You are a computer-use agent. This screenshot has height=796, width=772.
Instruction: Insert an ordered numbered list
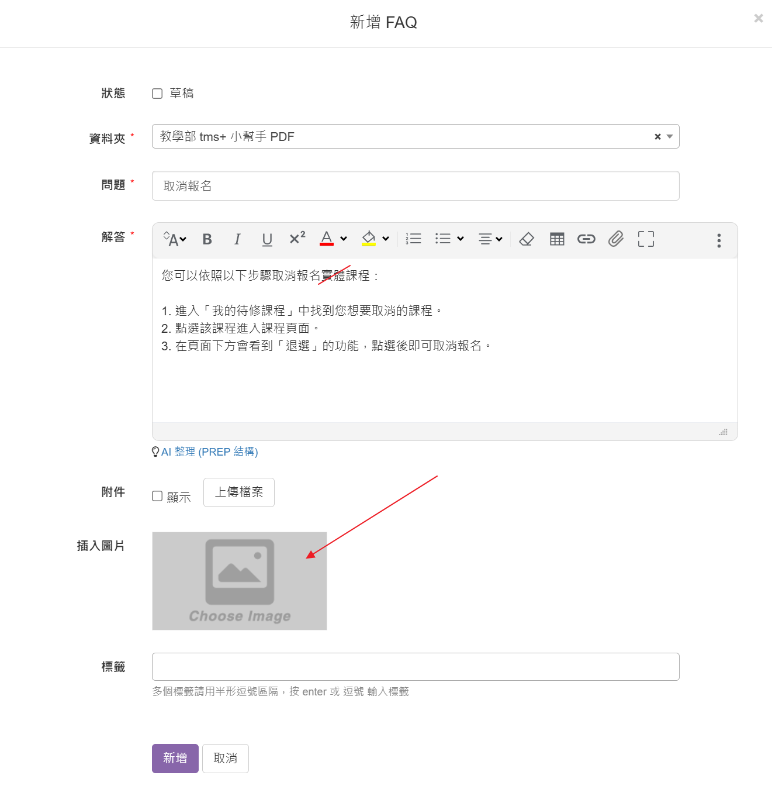[x=413, y=239]
